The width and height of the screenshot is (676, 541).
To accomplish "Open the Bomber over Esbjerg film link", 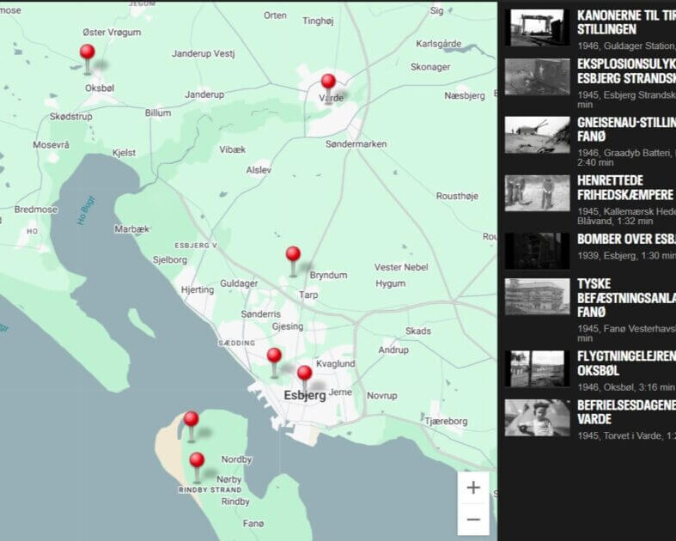I will pyautogui.click(x=626, y=239).
